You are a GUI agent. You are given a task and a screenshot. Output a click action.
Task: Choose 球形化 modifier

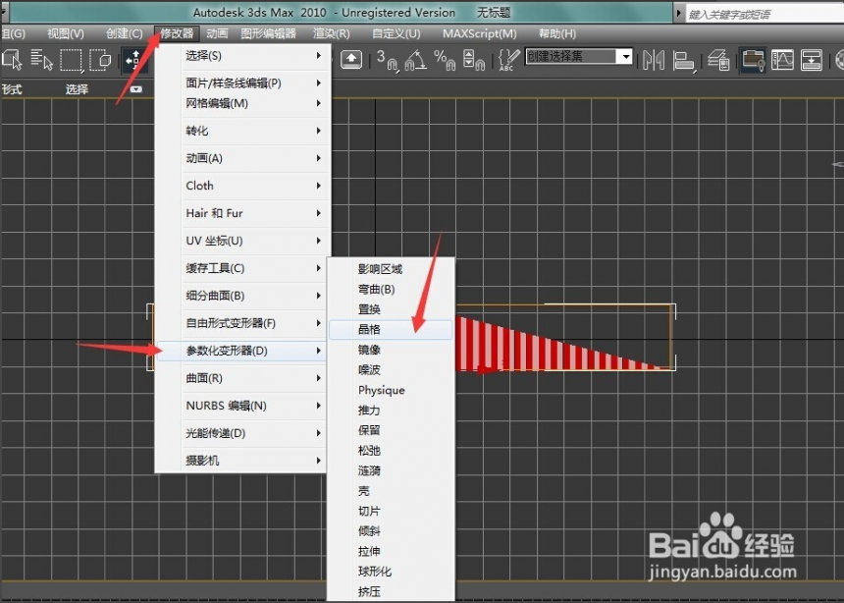392,572
